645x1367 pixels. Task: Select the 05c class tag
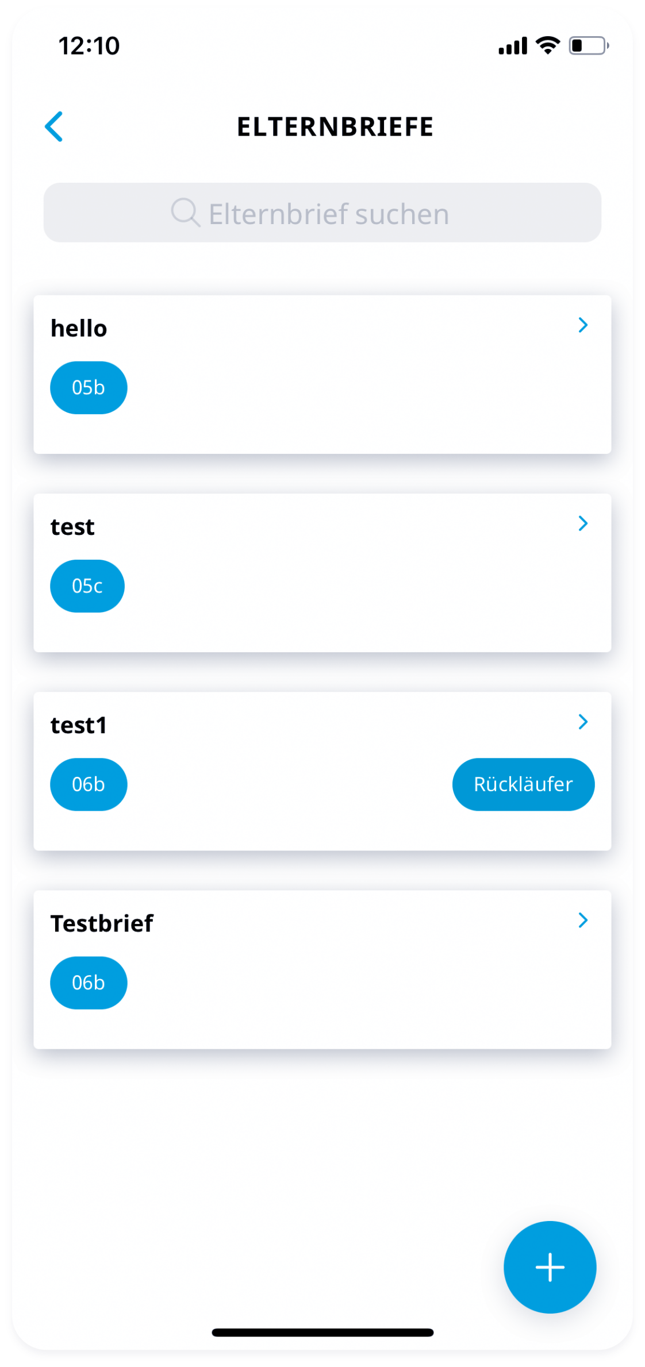[x=87, y=586]
